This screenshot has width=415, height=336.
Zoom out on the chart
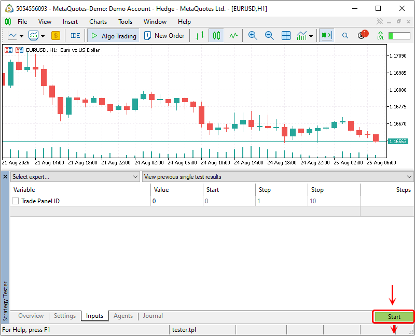(x=269, y=35)
